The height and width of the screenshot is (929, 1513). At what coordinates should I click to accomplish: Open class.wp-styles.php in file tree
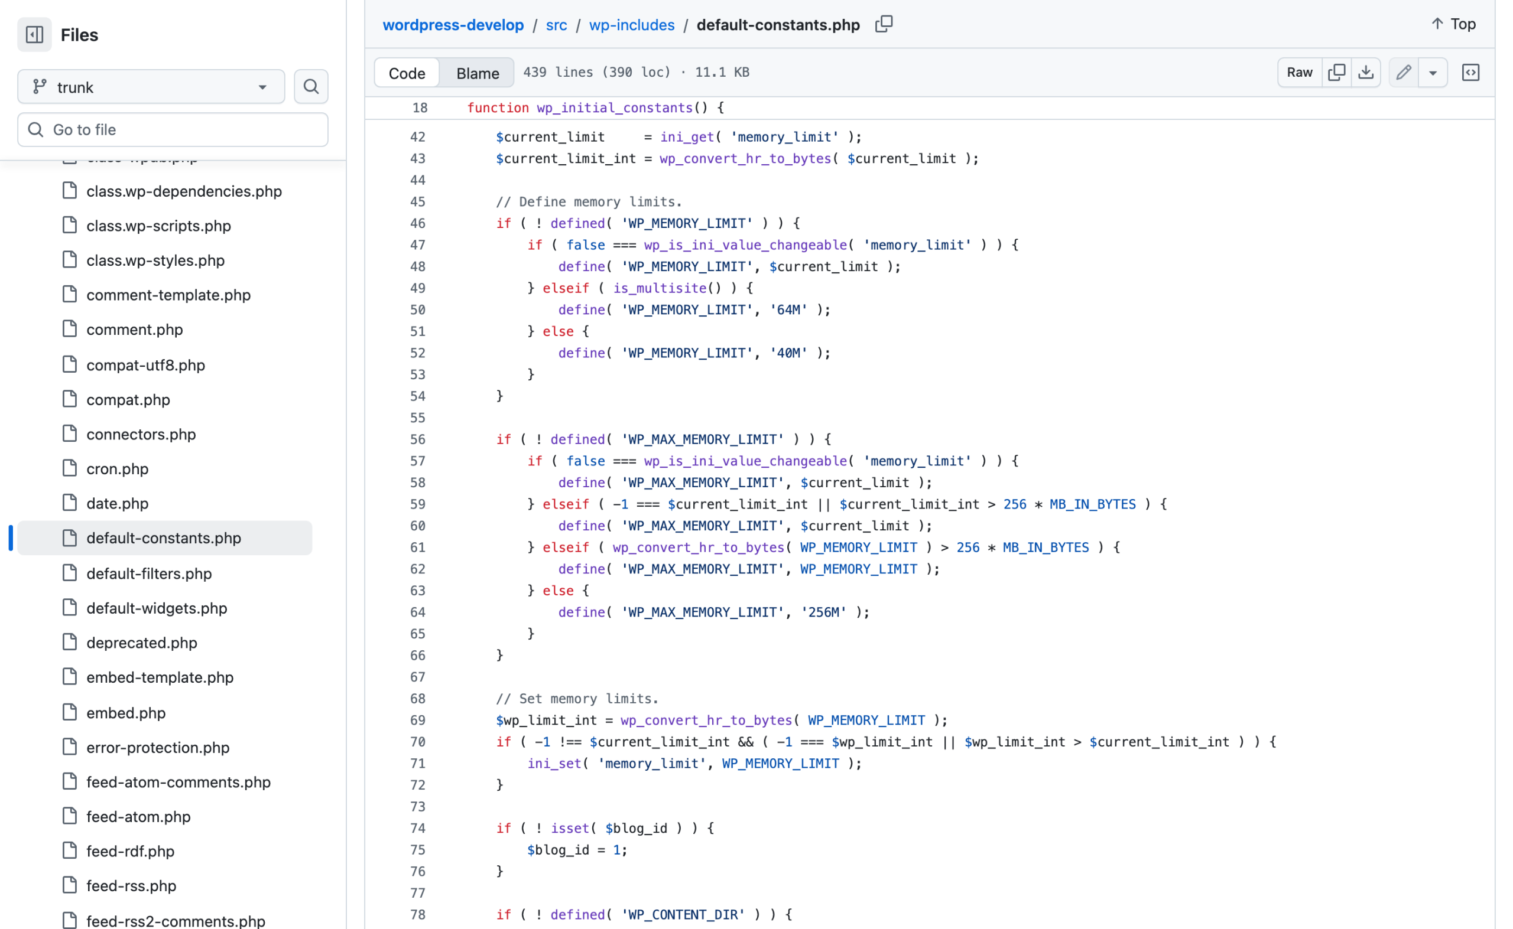point(165,260)
